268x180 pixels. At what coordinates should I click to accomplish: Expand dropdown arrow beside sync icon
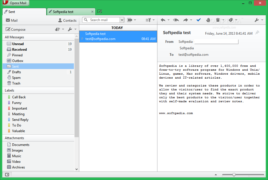click(x=63, y=29)
